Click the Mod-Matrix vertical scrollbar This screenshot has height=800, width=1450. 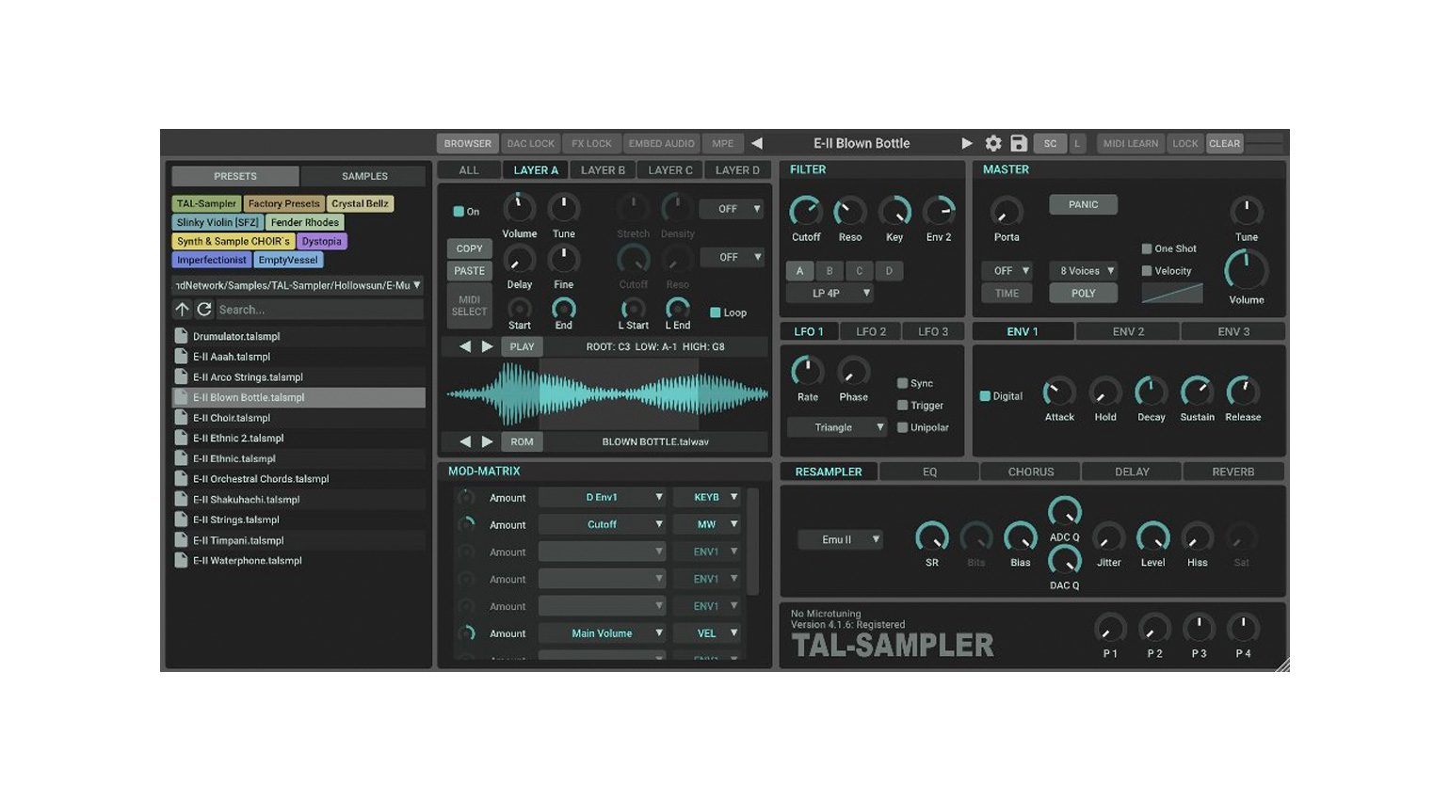752,540
